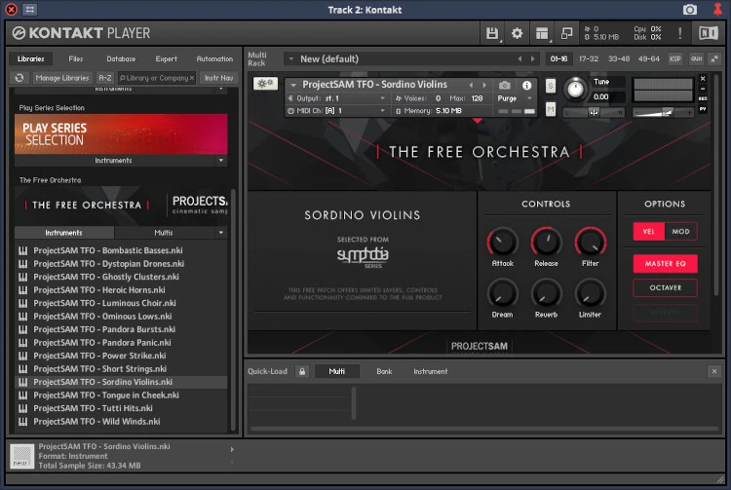Viewport: 731px width, 490px height.
Task: Select Quick-Load Bank tab
Action: [384, 371]
